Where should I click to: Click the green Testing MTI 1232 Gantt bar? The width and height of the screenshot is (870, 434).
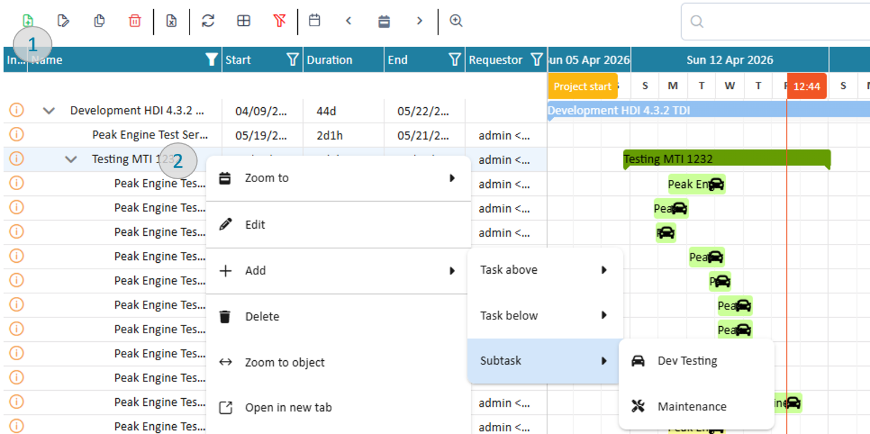727,159
